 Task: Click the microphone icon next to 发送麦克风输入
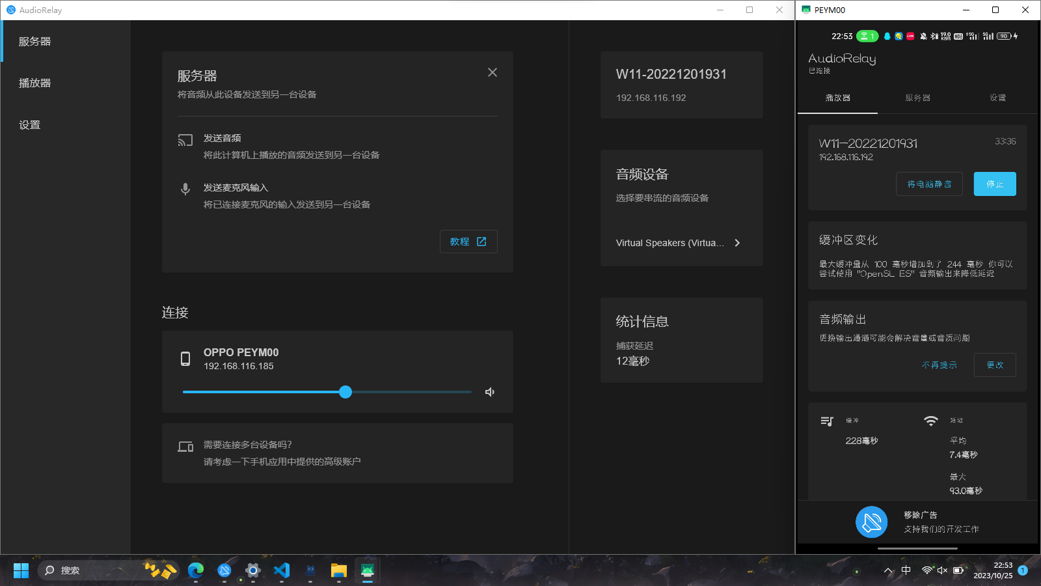185,189
